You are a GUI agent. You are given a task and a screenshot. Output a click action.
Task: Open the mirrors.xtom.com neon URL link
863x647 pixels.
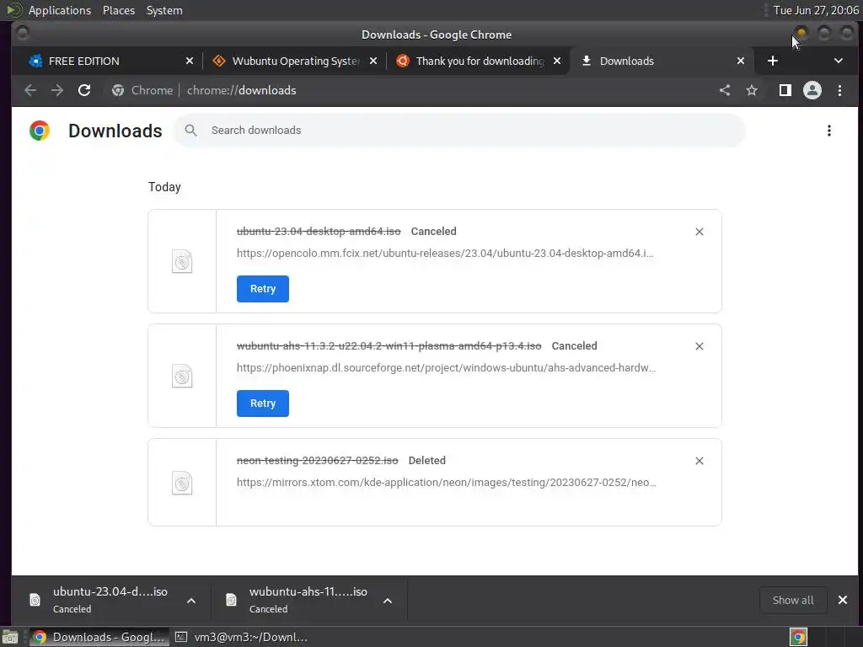point(447,483)
